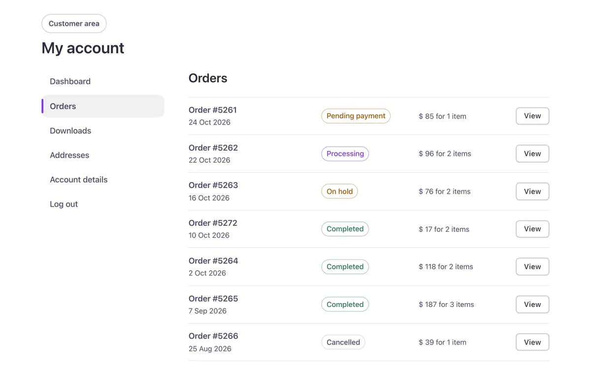View order #5261 details
The height and width of the screenshot is (369, 591).
coord(532,116)
